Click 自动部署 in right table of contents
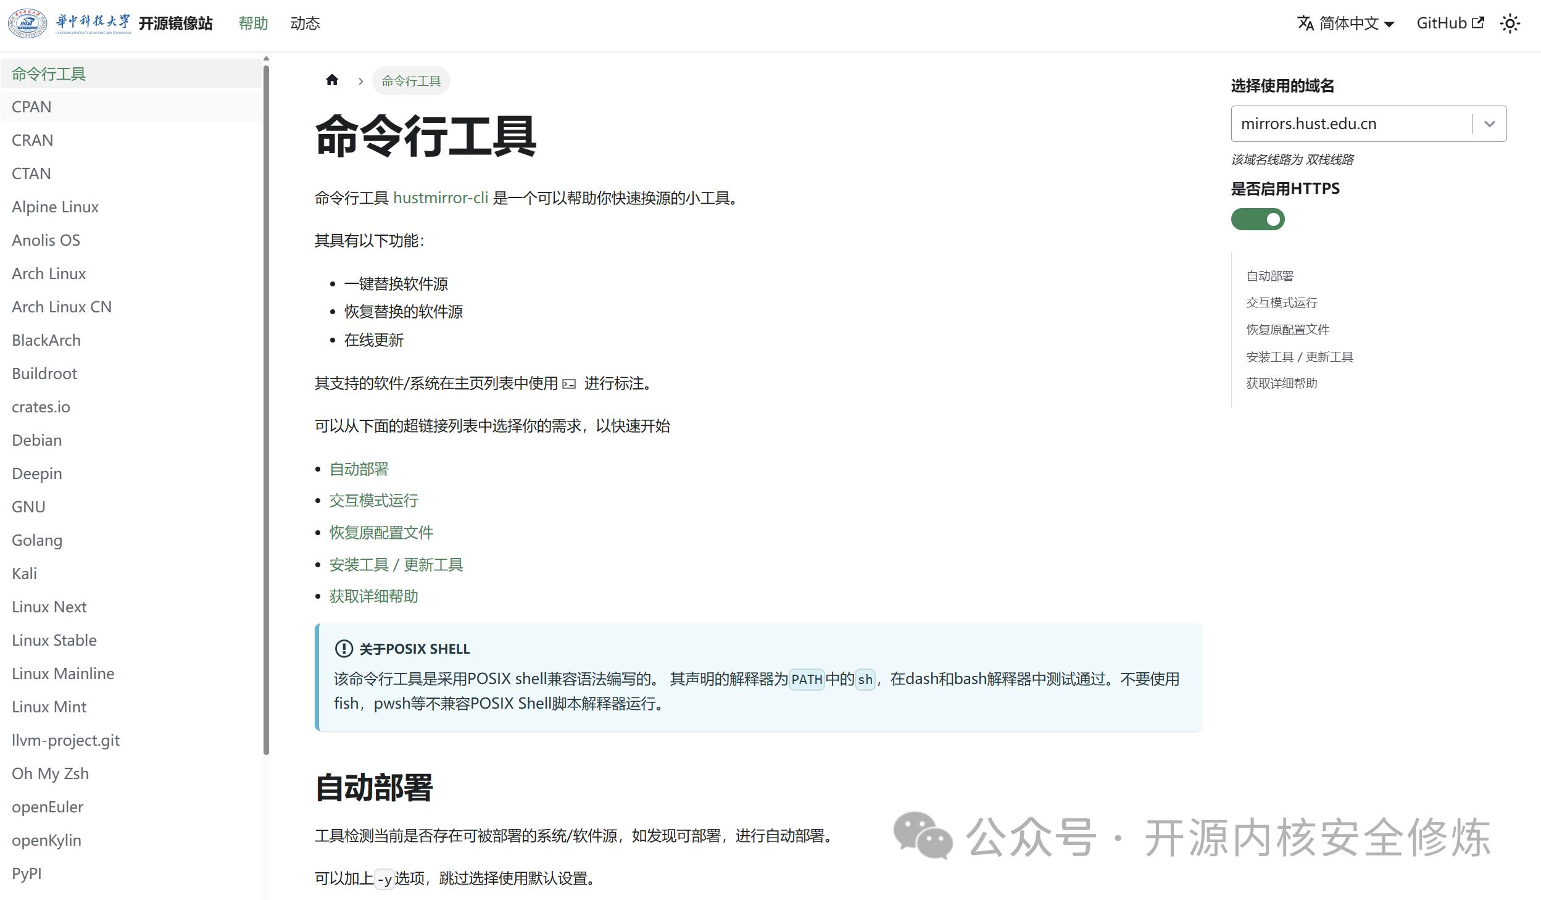Image resolution: width=1541 pixels, height=900 pixels. click(1269, 276)
